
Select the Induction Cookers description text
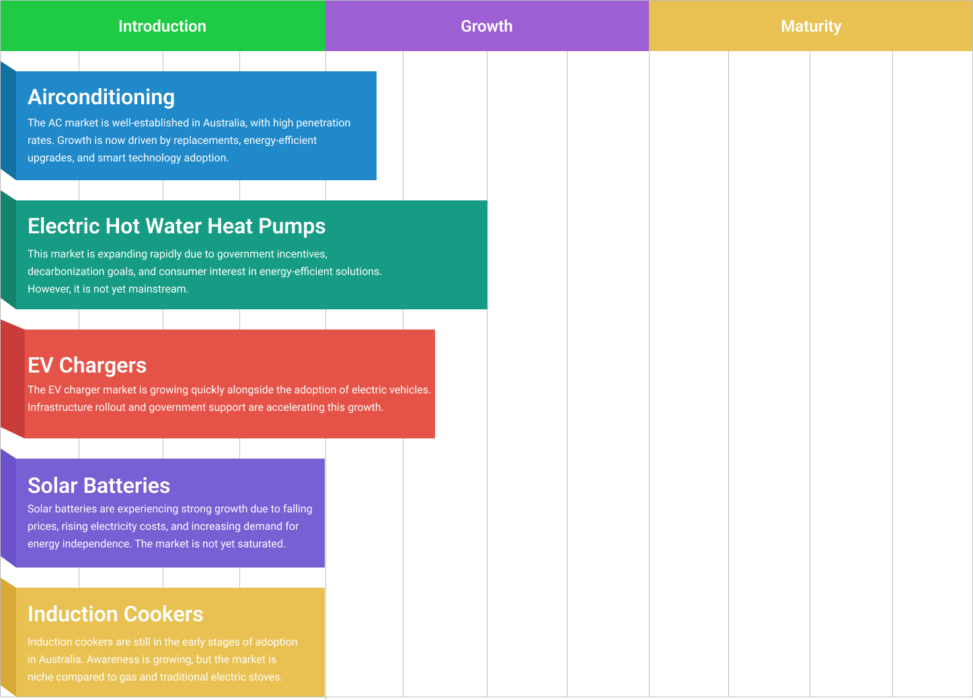pos(162,660)
